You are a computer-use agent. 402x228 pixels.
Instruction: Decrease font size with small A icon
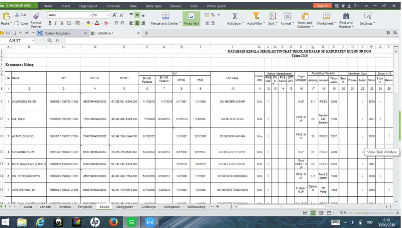point(122,15)
